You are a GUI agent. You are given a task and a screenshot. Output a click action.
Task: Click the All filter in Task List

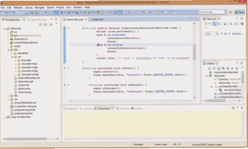pos(225,34)
